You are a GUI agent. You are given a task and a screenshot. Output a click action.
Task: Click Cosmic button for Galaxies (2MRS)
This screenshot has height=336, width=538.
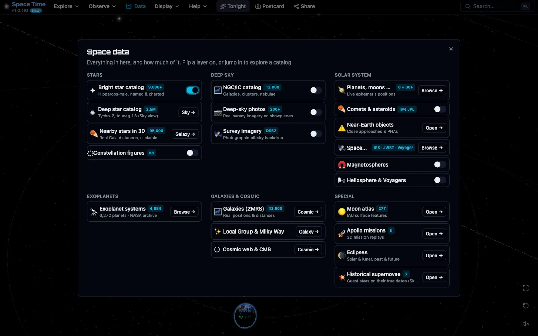coord(308,212)
